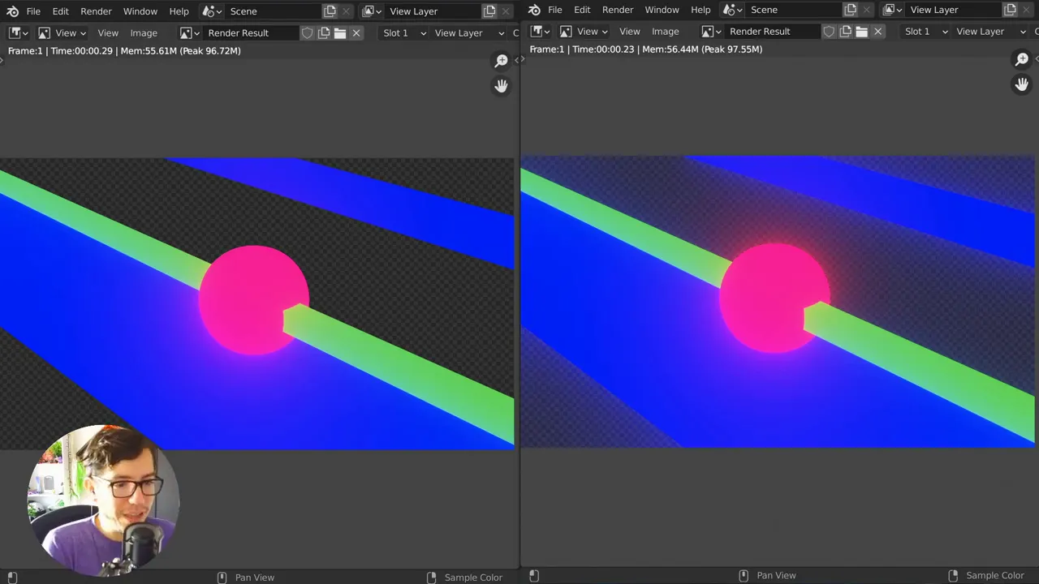Click the Render Result name field in the right editor
This screenshot has width=1039, height=584.
coord(773,32)
